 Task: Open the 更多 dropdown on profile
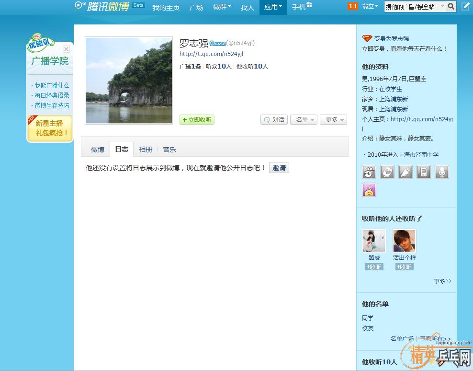[333, 120]
